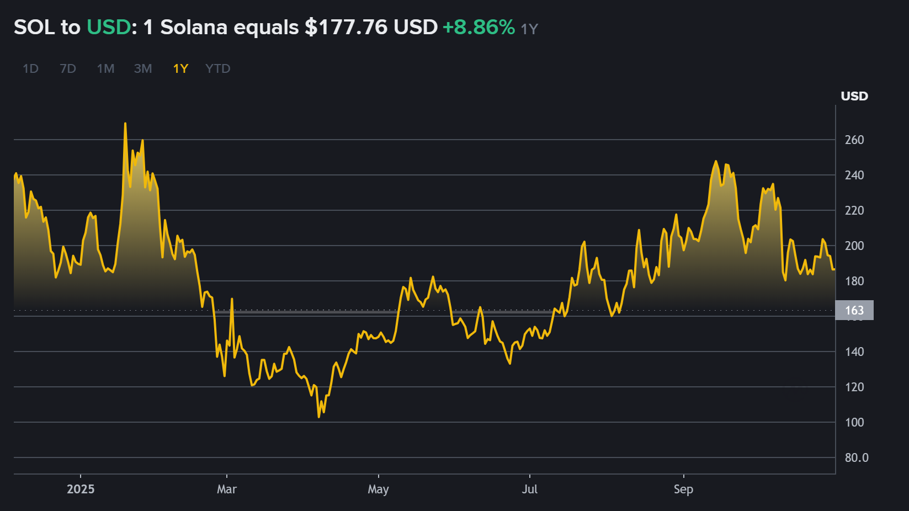Click the Mar date axis label

[x=227, y=489]
